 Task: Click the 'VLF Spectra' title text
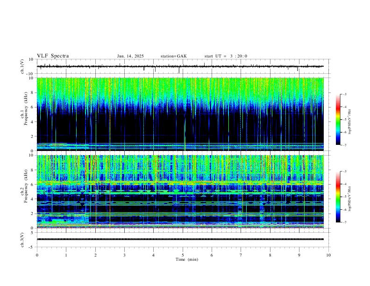(x=53, y=56)
